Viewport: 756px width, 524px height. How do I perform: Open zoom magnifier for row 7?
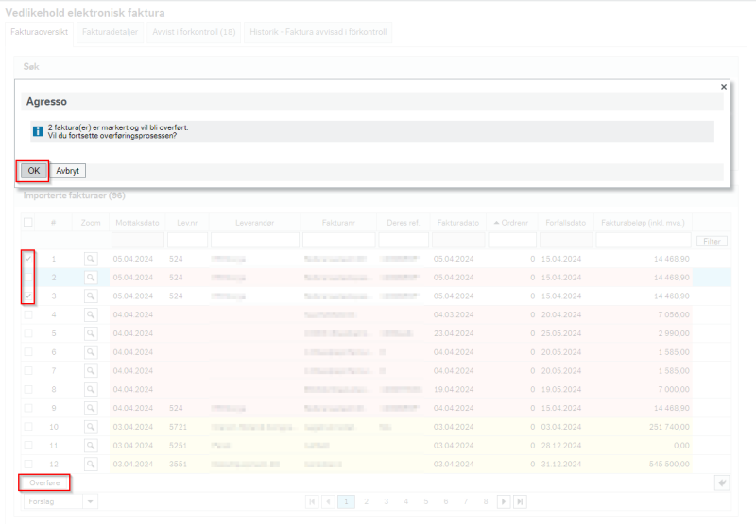point(91,371)
